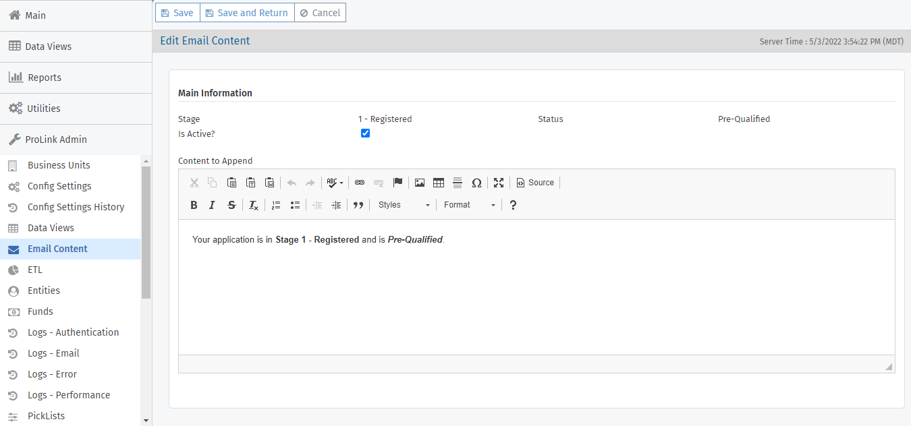Open the Styles dropdown
This screenshot has width=911, height=426.
404,205
